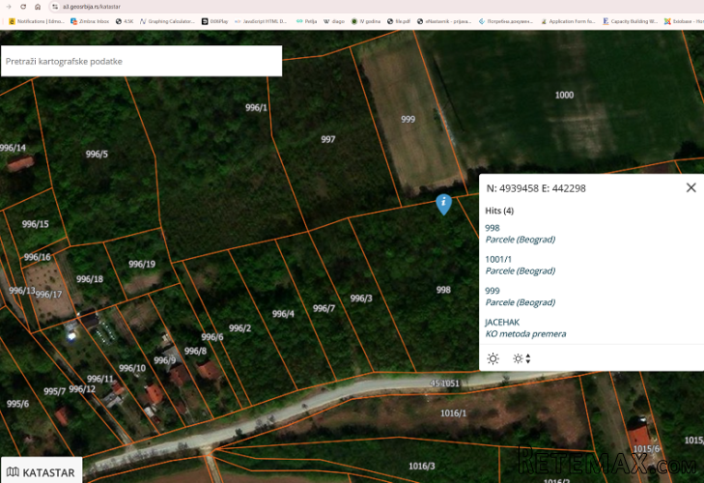Go to browser home page
The width and height of the screenshot is (704, 483).
coord(38,7)
